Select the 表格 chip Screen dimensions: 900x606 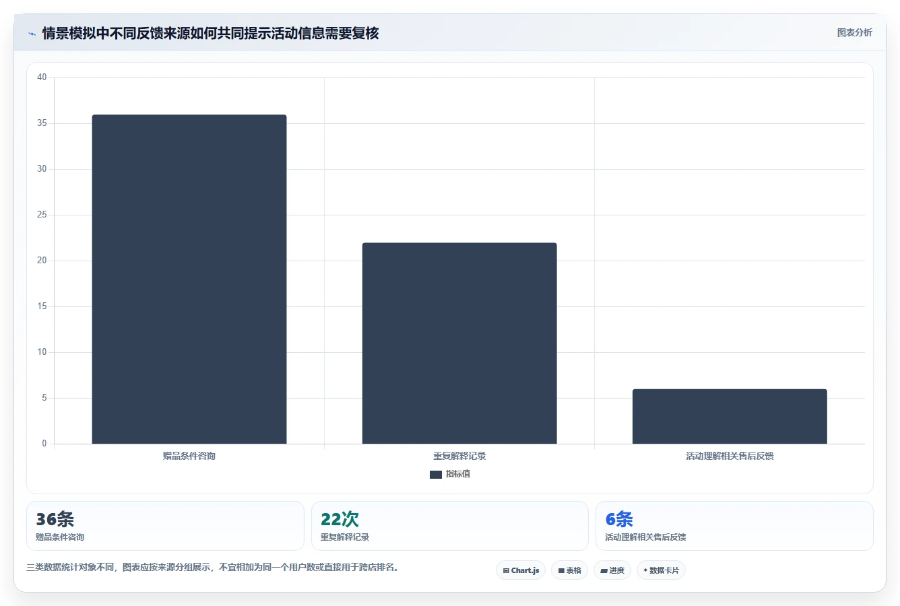point(569,570)
